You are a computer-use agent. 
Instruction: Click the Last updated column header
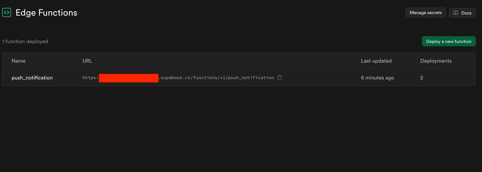coord(376,61)
